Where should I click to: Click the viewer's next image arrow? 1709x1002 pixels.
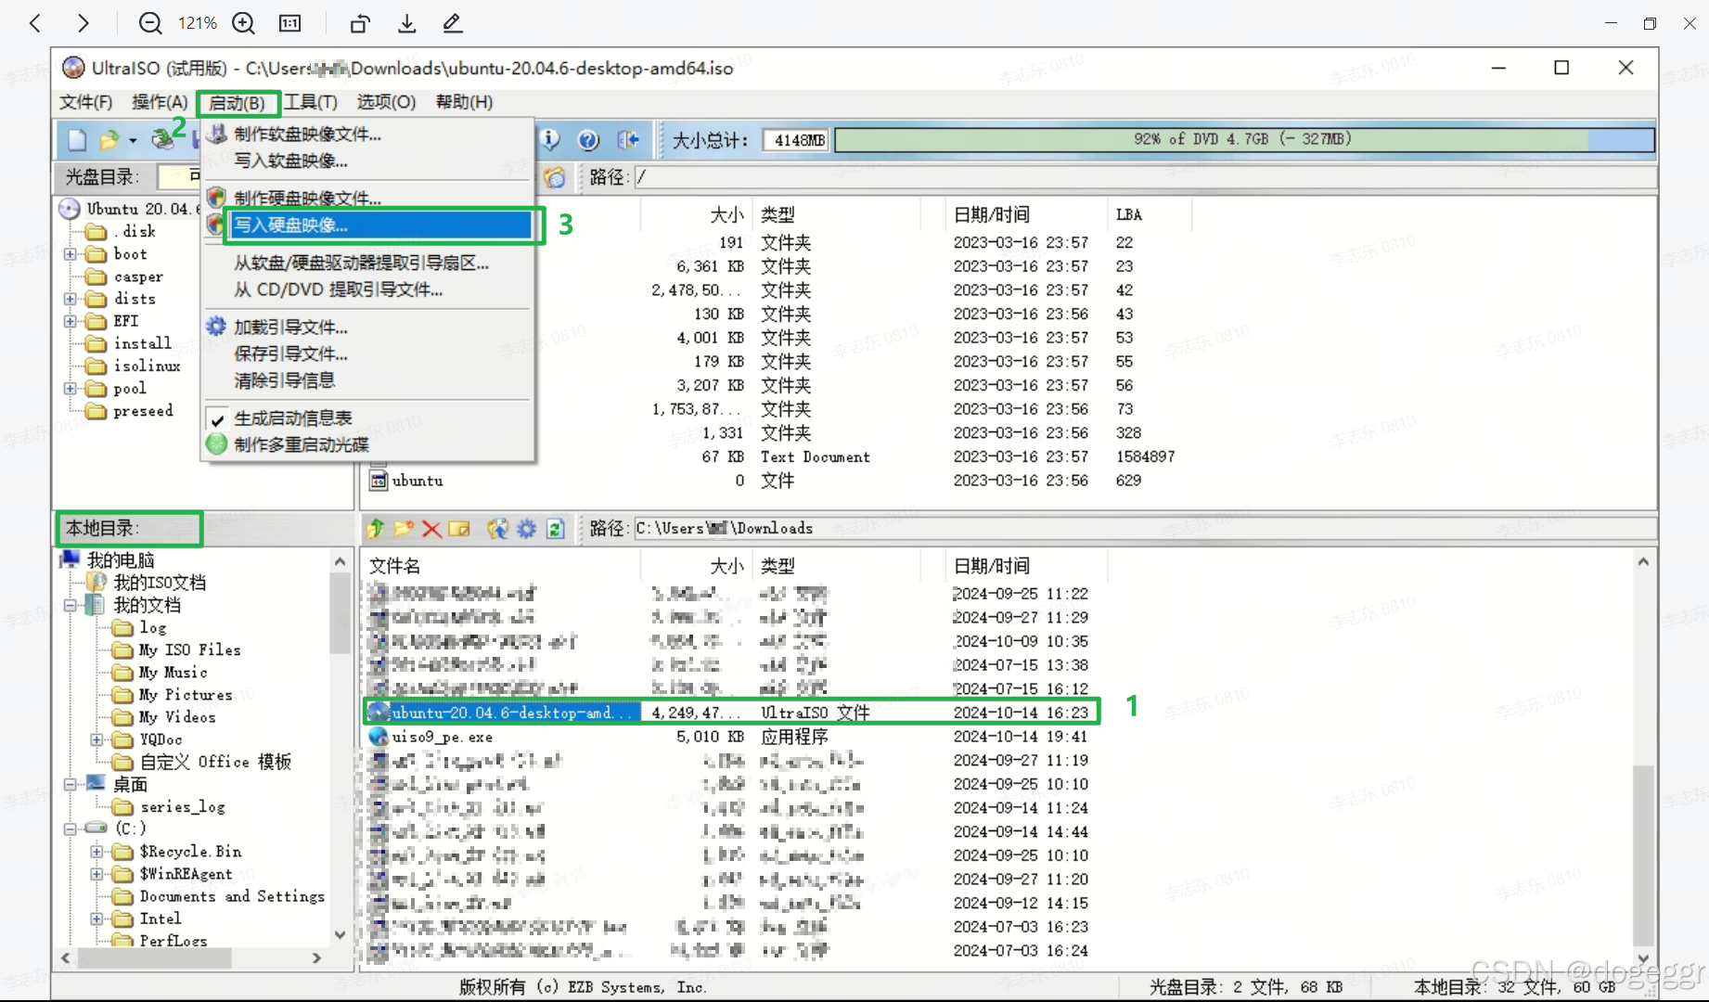click(84, 23)
